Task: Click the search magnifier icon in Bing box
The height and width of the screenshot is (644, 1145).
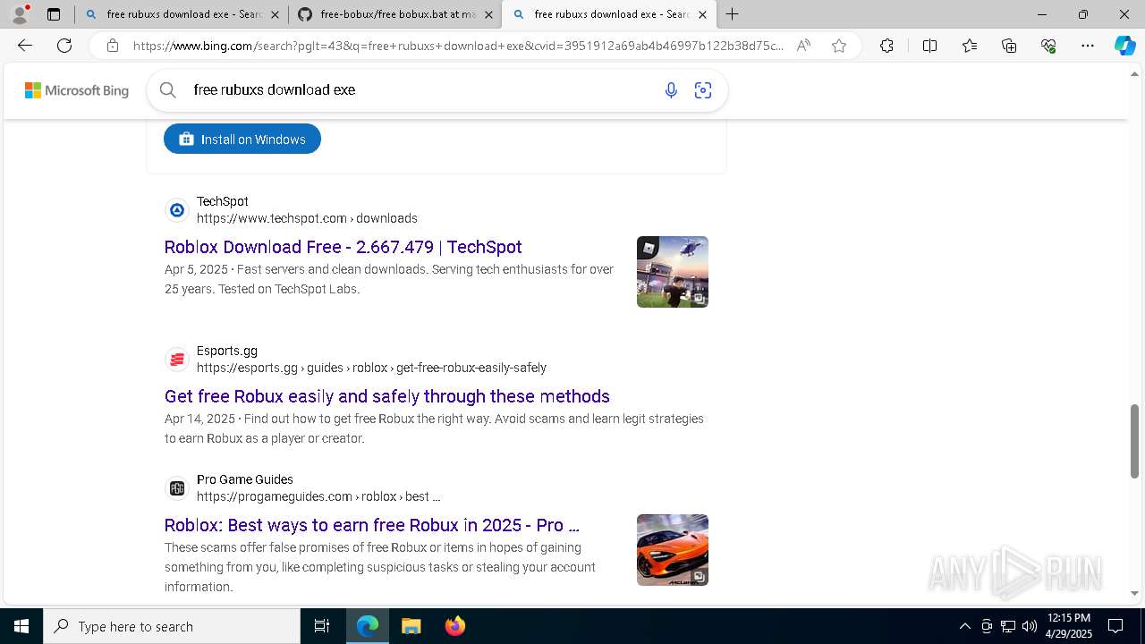Action: click(167, 89)
